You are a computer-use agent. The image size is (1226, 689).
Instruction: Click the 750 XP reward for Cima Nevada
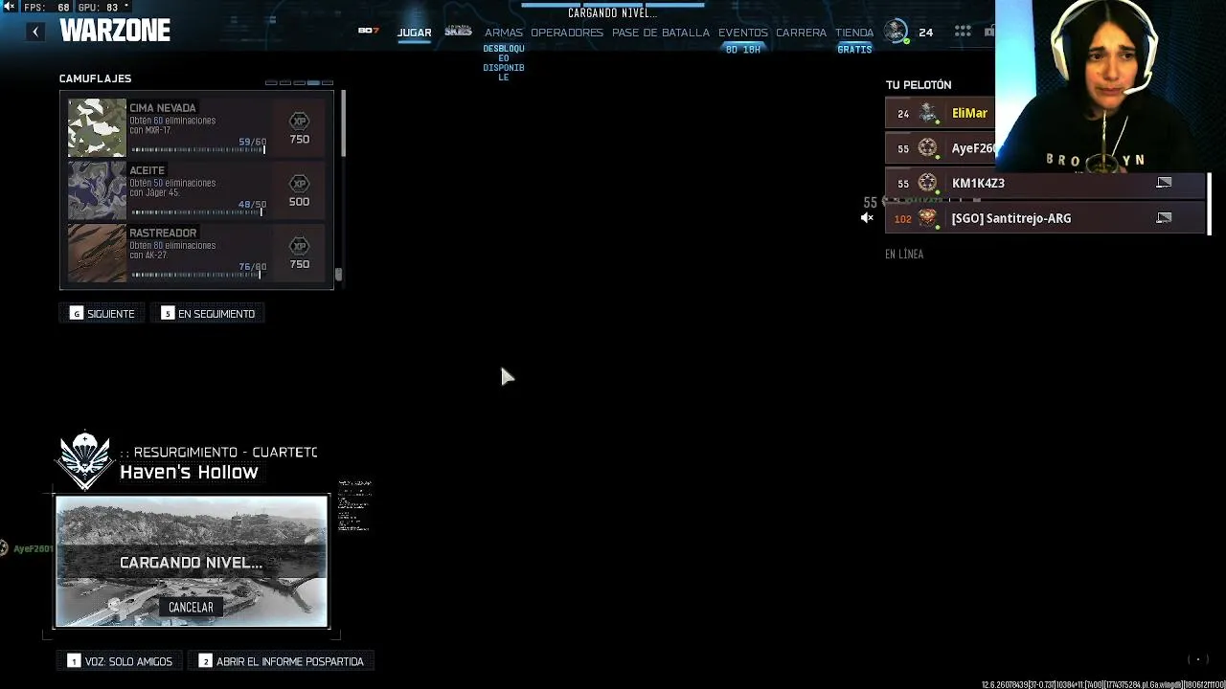pyautogui.click(x=299, y=140)
